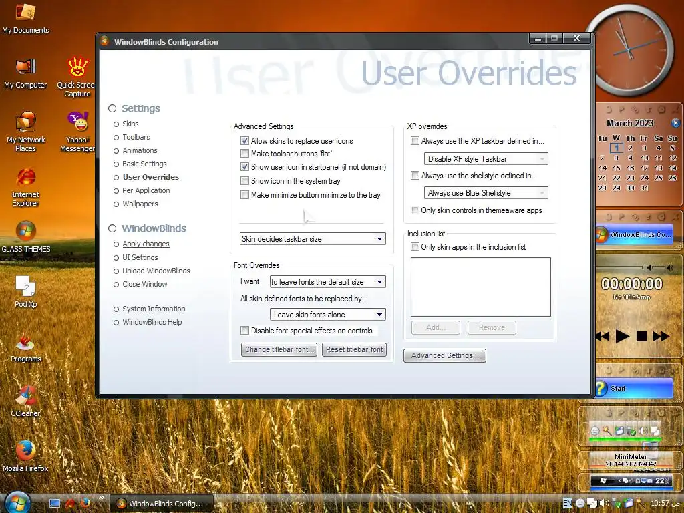Screen dimensions: 684x513
Task: Open Always use Blue Shellstyle dropdown
Action: coord(486,193)
